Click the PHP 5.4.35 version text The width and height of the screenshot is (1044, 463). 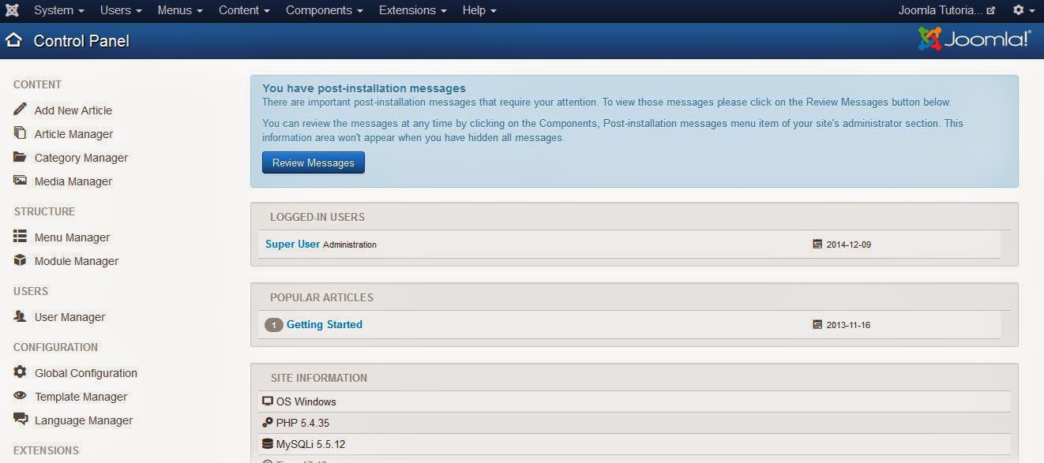click(302, 423)
